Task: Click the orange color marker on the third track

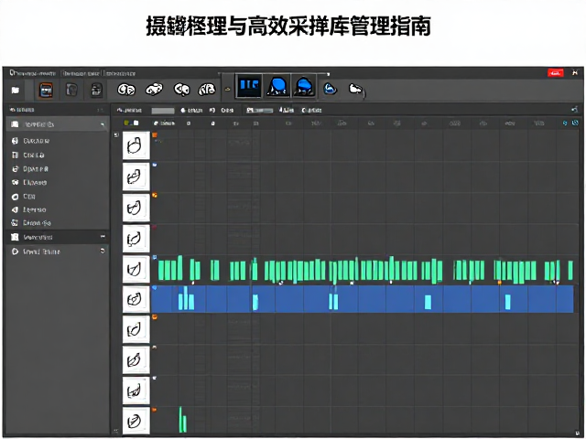Action: [x=155, y=195]
